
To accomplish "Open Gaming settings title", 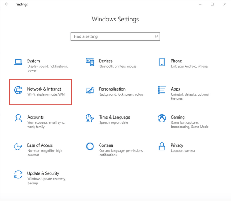I will click(178, 117).
